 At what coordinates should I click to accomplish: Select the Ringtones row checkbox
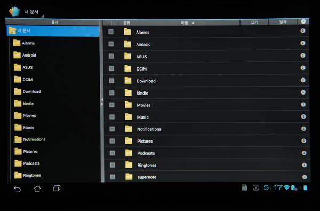point(113,165)
